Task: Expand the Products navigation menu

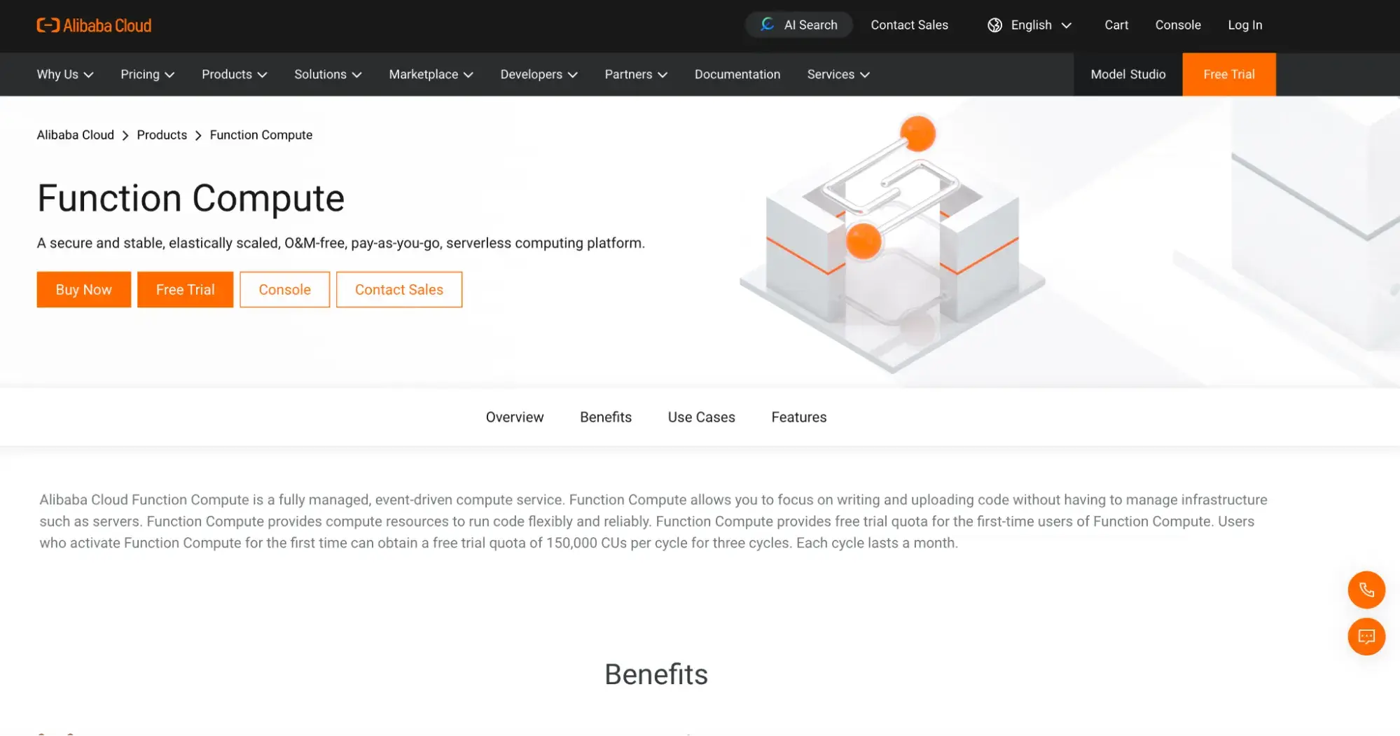Action: click(x=234, y=74)
